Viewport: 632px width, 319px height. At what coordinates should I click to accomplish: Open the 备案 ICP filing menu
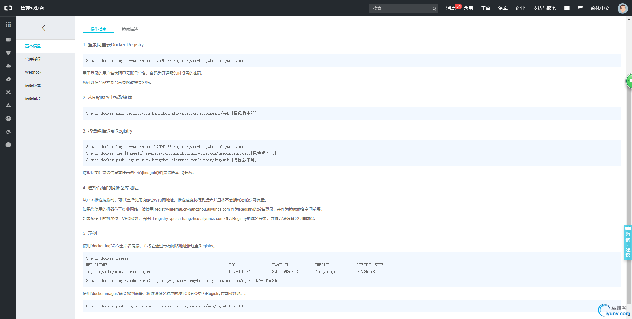(503, 8)
